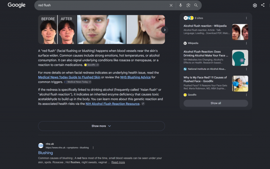Image resolution: width=270 pixels, height=169 pixels.
Task: Open the 8 sites panel three-dot menu
Action: point(246,18)
